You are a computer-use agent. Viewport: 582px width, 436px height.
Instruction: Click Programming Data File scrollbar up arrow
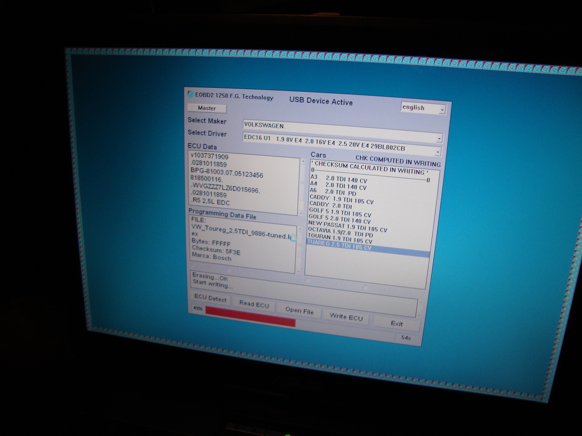[300, 229]
